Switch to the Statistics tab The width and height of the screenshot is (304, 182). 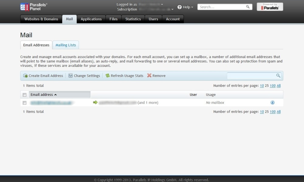pos(133,19)
